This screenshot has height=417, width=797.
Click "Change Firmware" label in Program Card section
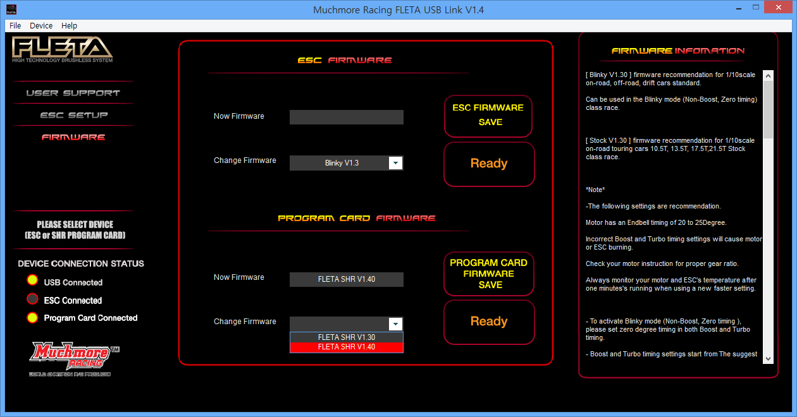pos(245,322)
